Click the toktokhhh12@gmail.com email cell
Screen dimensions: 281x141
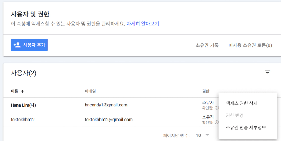click(x=108, y=120)
